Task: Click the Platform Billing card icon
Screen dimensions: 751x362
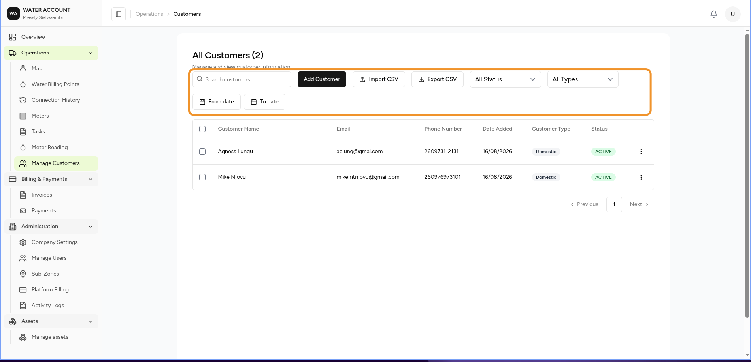Action: (23, 289)
